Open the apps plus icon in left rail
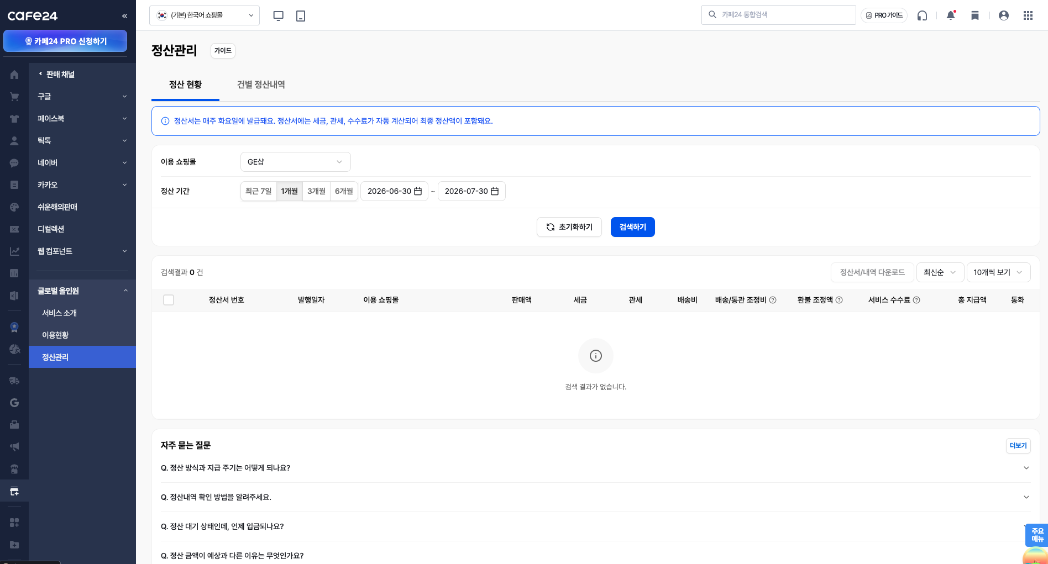This screenshot has width=1048, height=564. pyautogui.click(x=14, y=523)
